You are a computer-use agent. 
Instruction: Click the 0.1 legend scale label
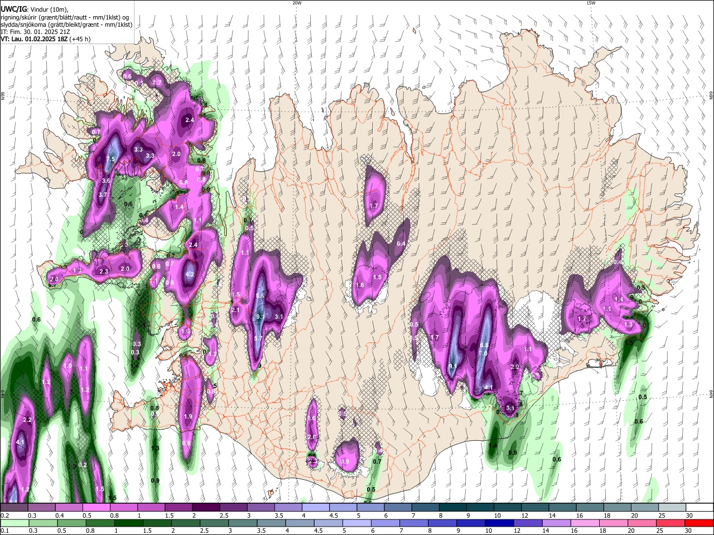click(x=4, y=531)
